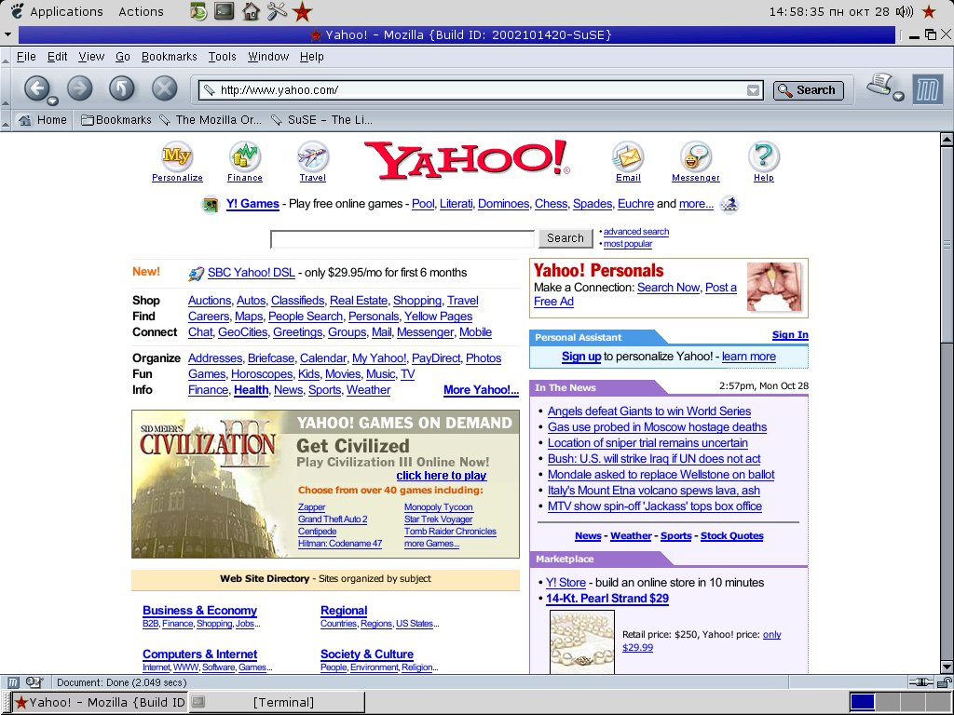Open the Tools menu

tap(222, 57)
